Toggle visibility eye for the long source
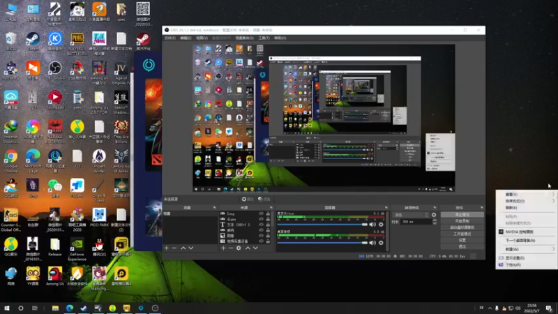Viewport: 558px width, 314px height. coord(261,214)
